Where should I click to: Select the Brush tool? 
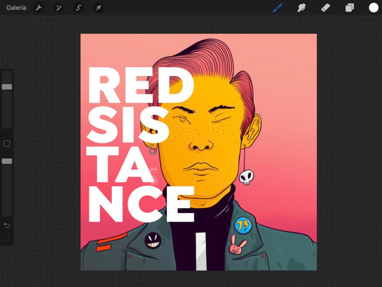[x=278, y=7]
